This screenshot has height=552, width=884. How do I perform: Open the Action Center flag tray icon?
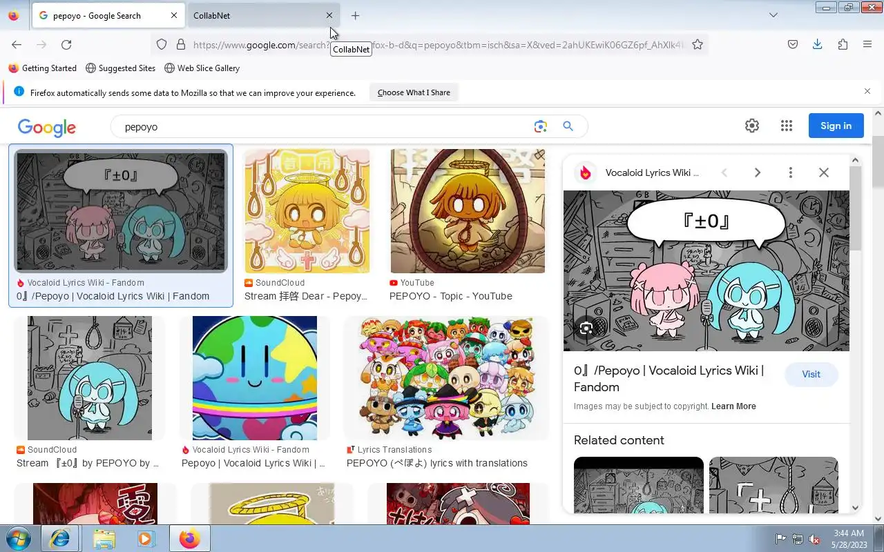pyautogui.click(x=781, y=539)
